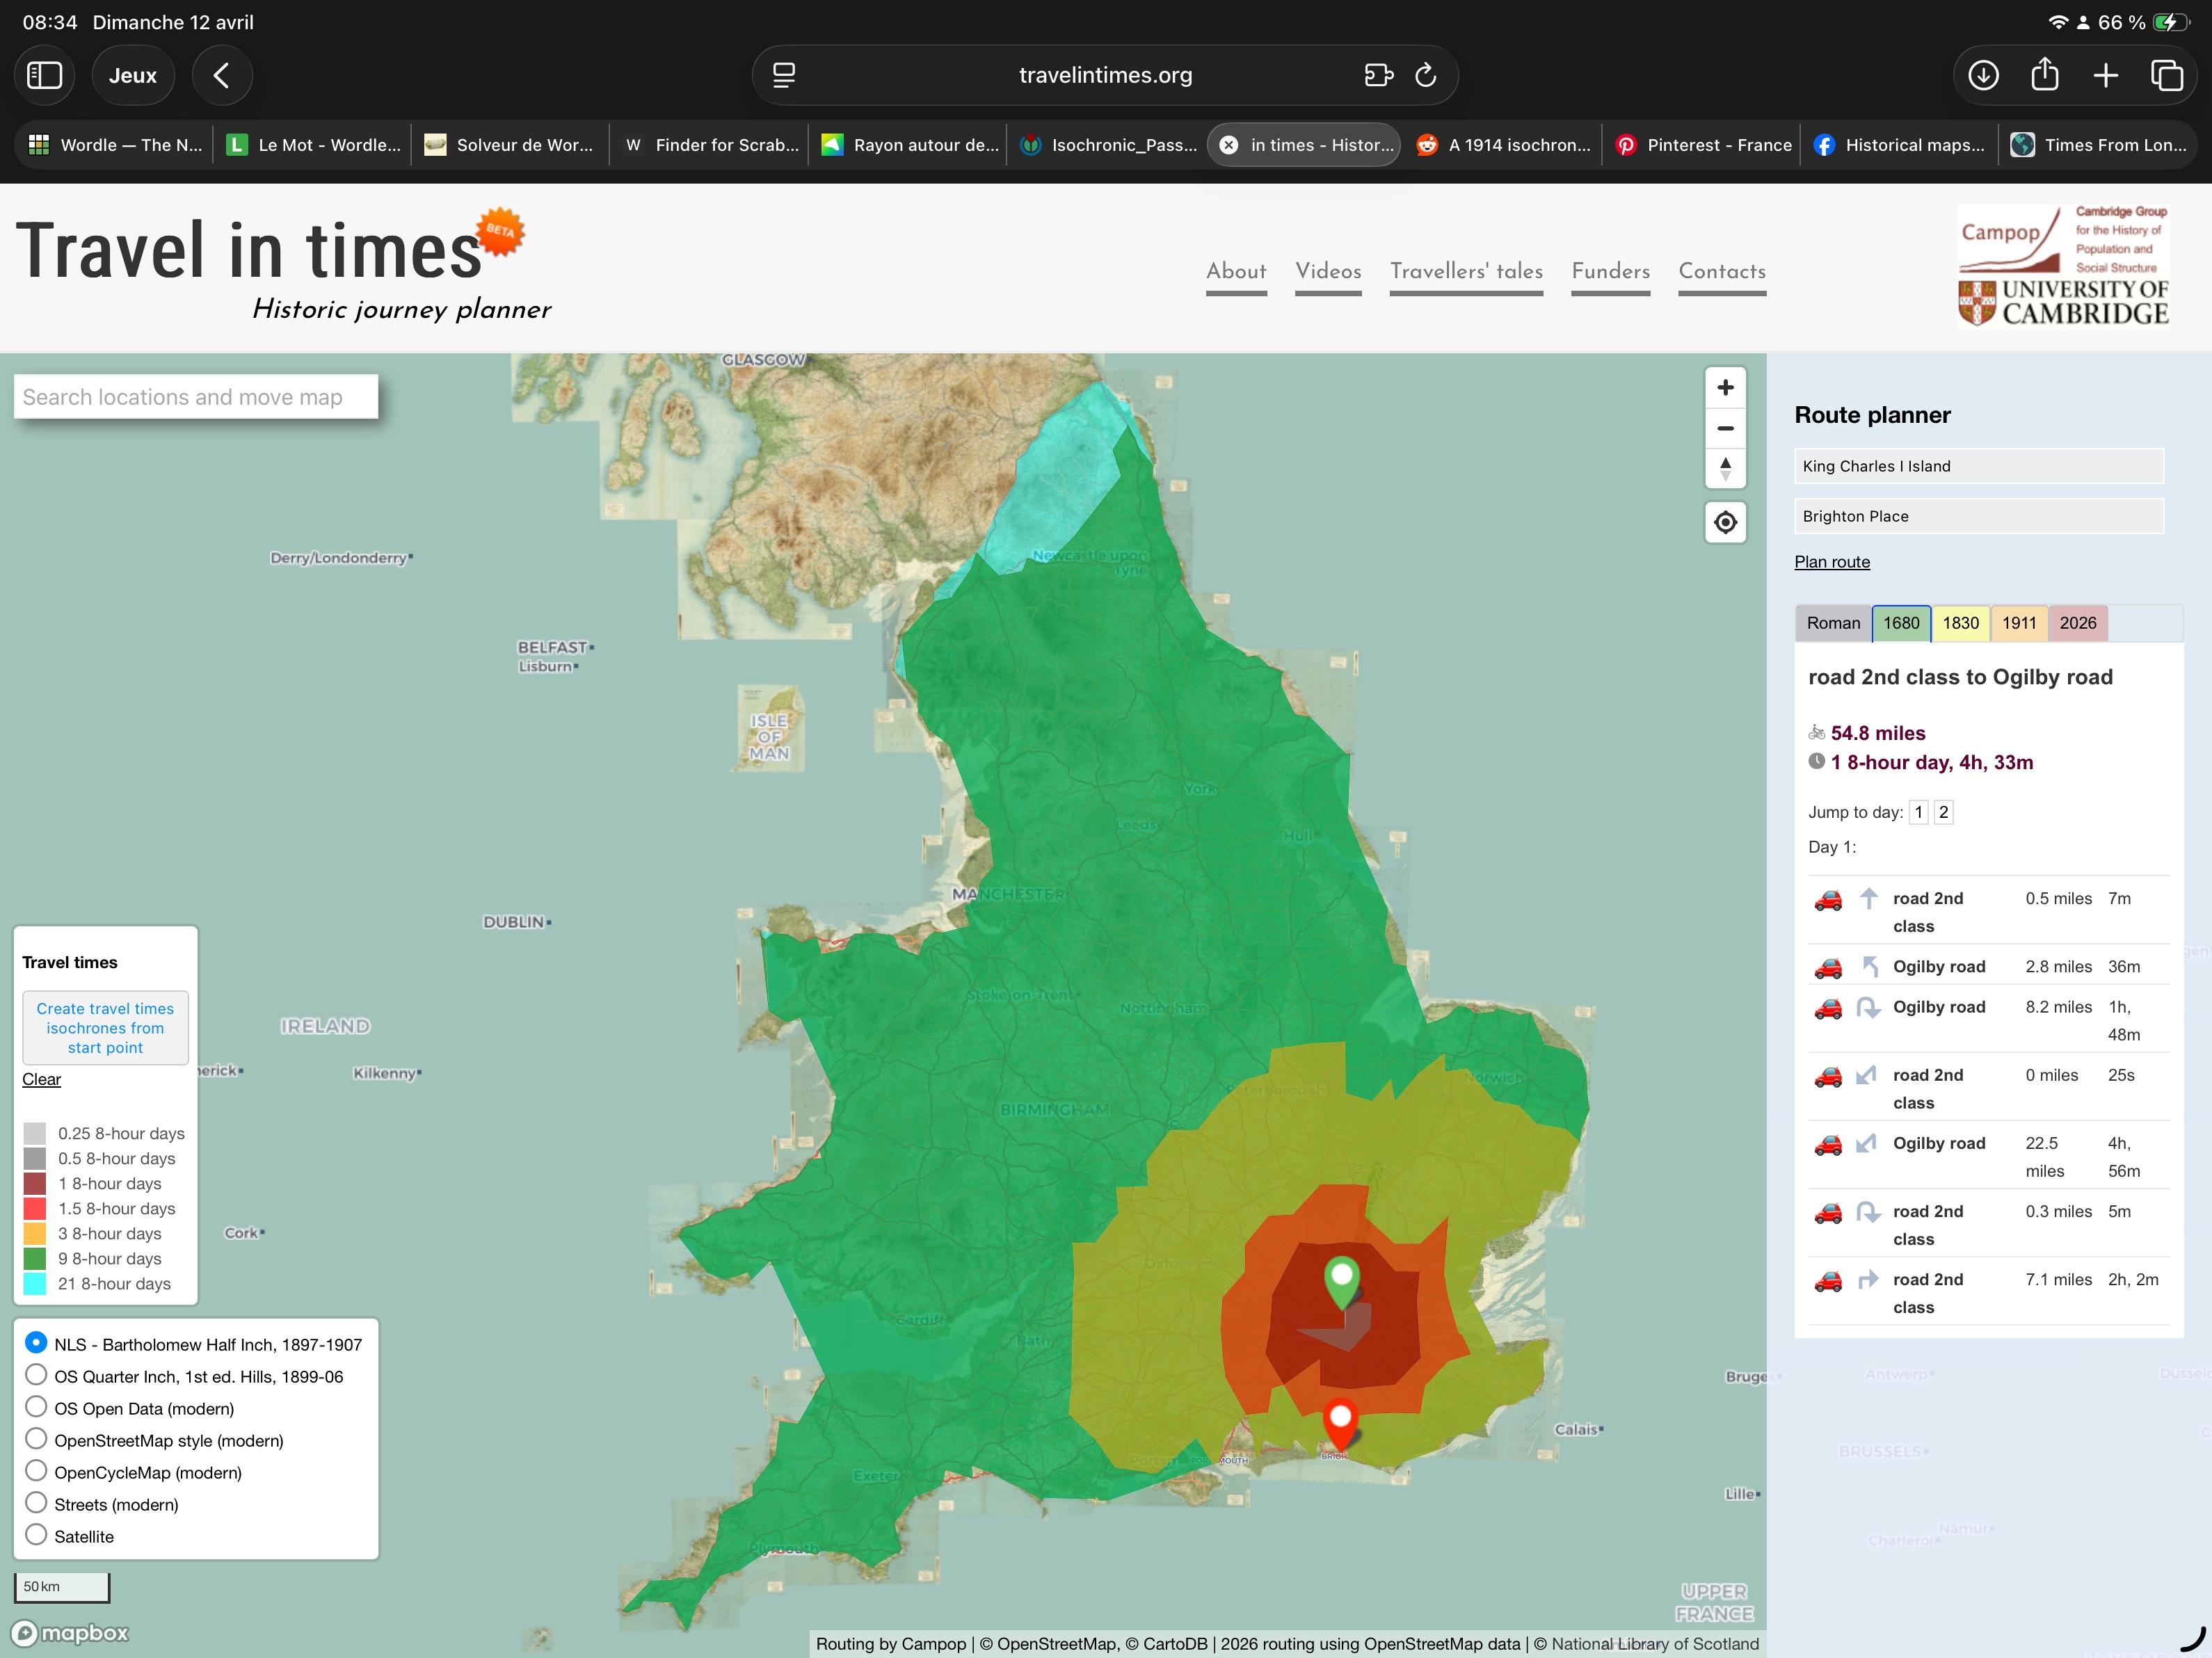Image resolution: width=2212 pixels, height=1658 pixels.
Task: Choose OS Open Data (modern) layer
Action: 36,1407
